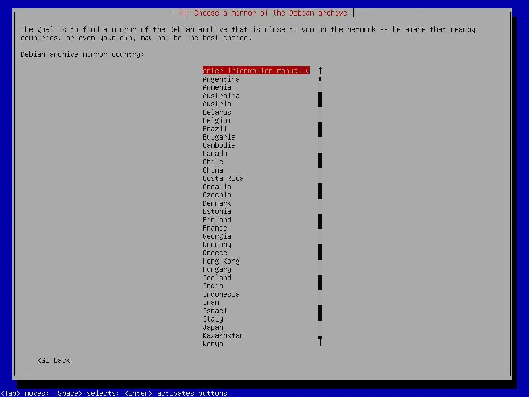This screenshot has height=397, width=529.
Task: Choose Armenia from the country list
Action: click(x=217, y=87)
